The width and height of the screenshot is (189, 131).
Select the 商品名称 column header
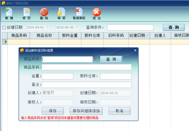pyautogui.click(x=44, y=36)
